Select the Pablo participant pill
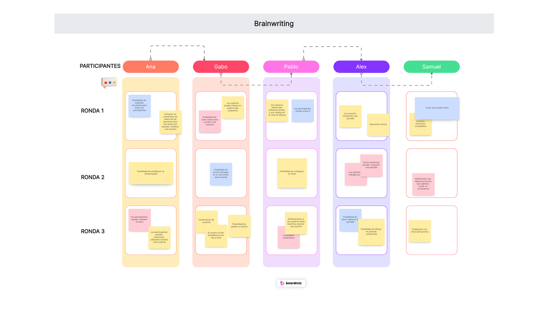This screenshot has height=310, width=552. 291,67
